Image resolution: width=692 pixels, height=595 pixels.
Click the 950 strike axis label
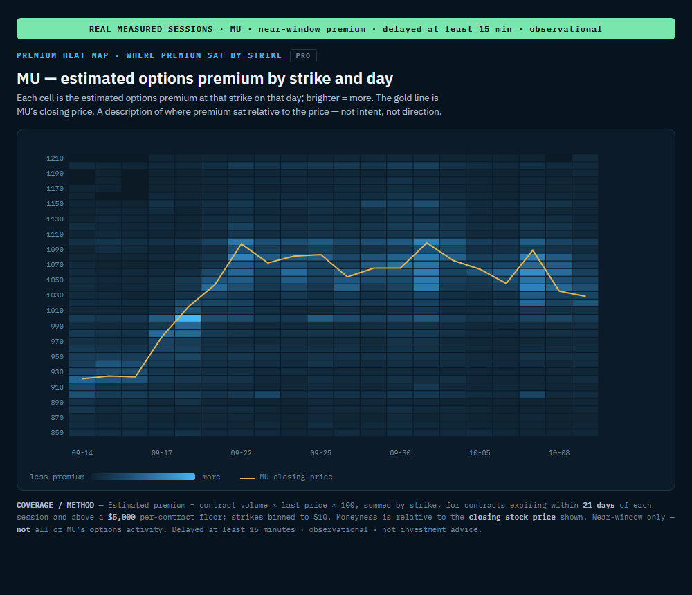(57, 357)
